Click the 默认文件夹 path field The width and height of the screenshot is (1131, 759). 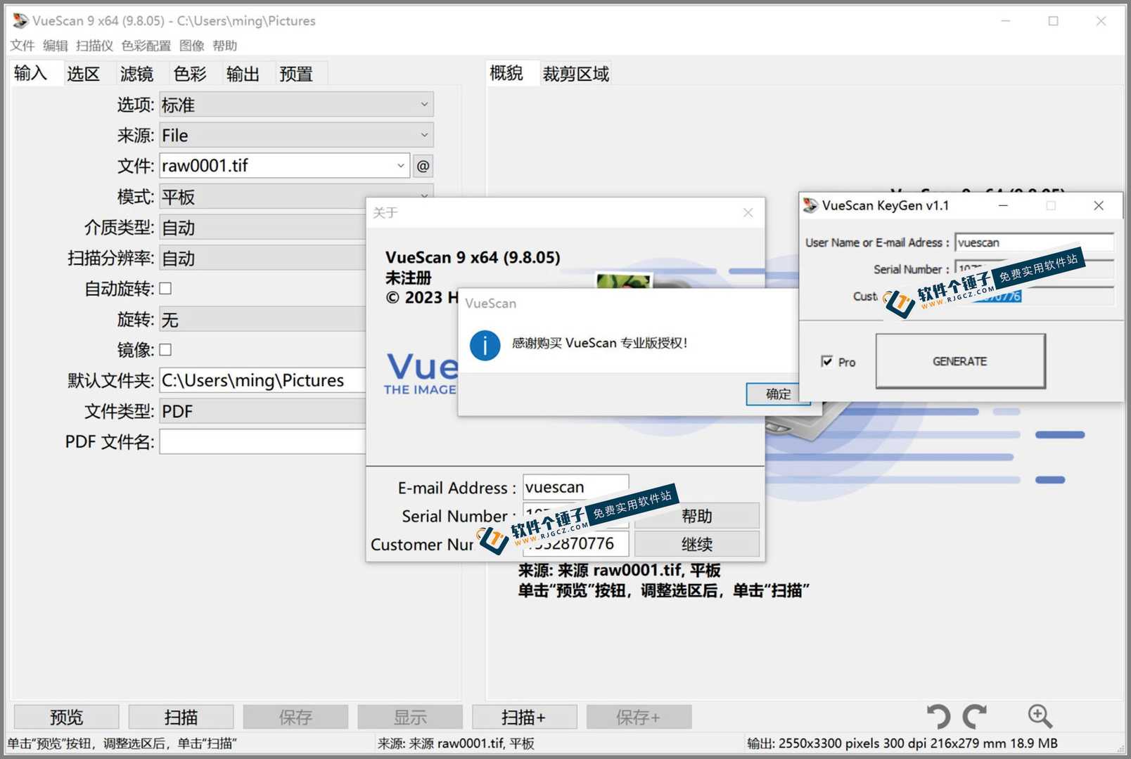[x=262, y=380]
